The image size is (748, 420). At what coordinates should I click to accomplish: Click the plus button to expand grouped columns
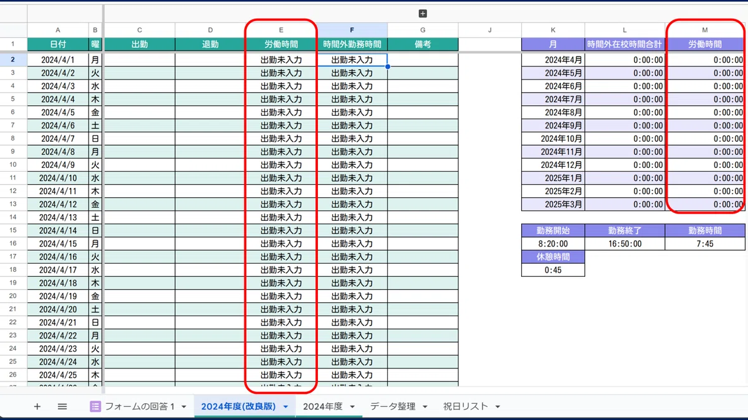tap(423, 14)
